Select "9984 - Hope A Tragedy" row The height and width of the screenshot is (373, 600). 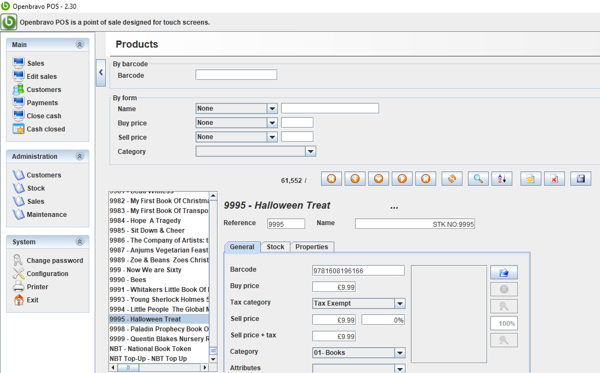click(x=159, y=221)
